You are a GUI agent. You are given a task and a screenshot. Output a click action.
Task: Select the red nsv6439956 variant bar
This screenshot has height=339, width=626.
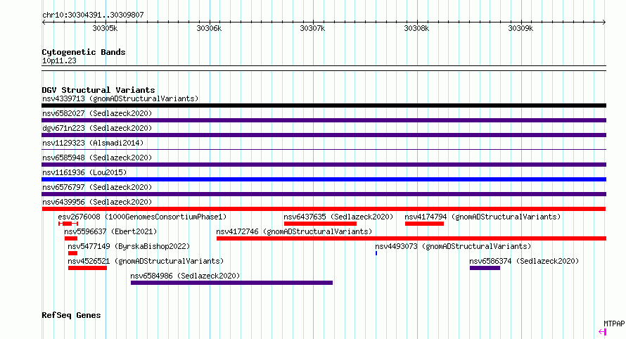coord(324,209)
